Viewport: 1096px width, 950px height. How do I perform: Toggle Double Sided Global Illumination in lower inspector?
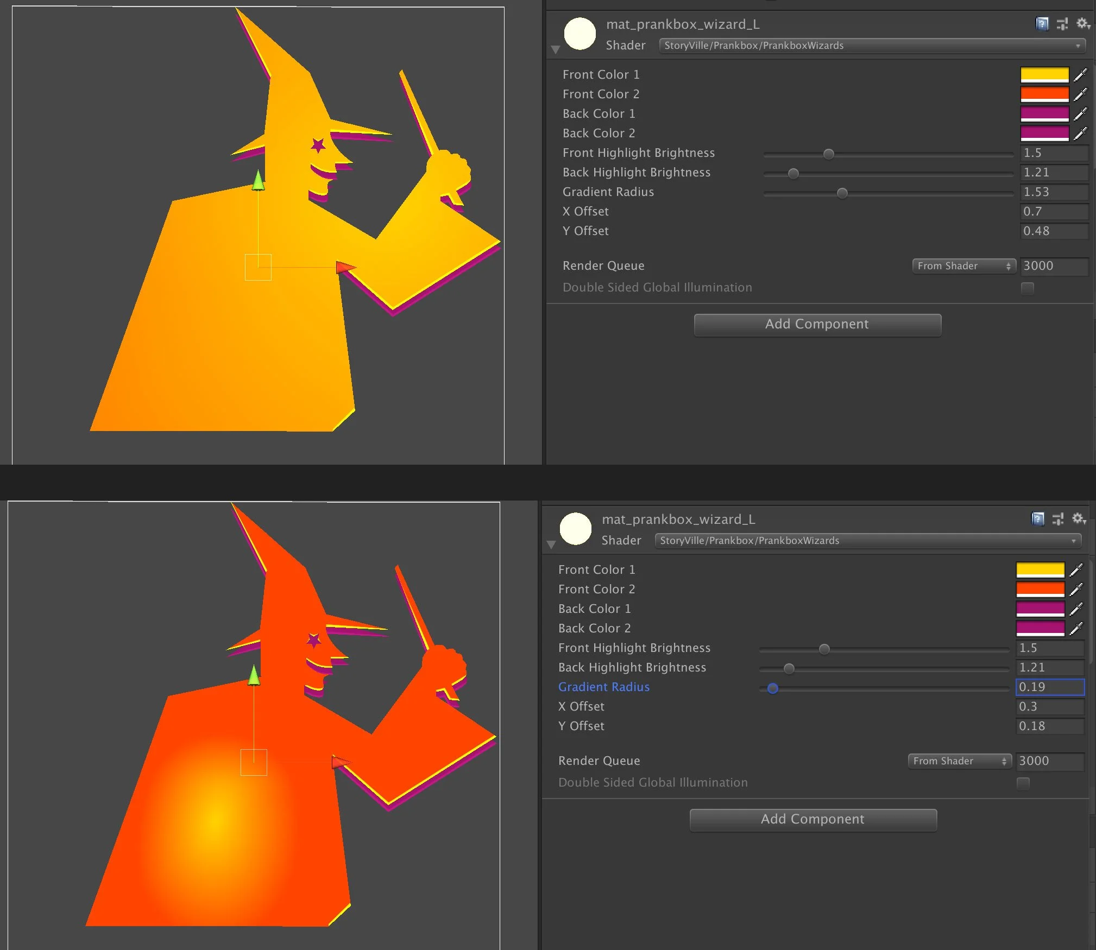(1023, 783)
